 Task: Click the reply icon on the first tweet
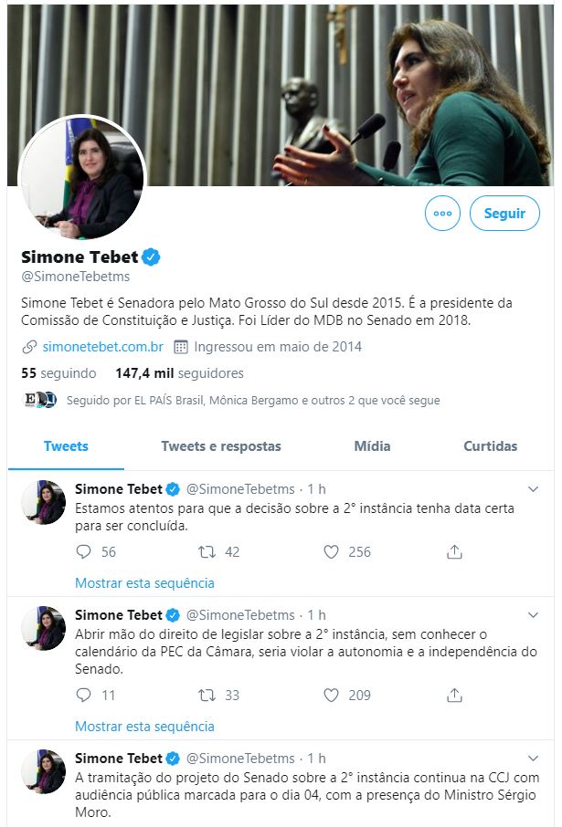(x=85, y=551)
